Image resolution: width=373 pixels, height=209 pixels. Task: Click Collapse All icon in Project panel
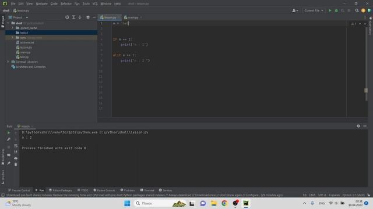(x=80, y=17)
